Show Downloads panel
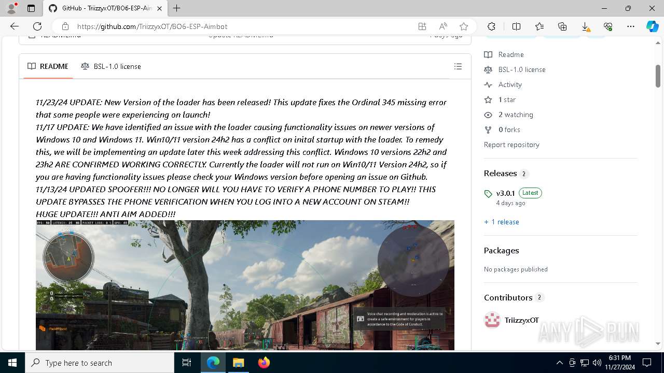 tap(585, 26)
